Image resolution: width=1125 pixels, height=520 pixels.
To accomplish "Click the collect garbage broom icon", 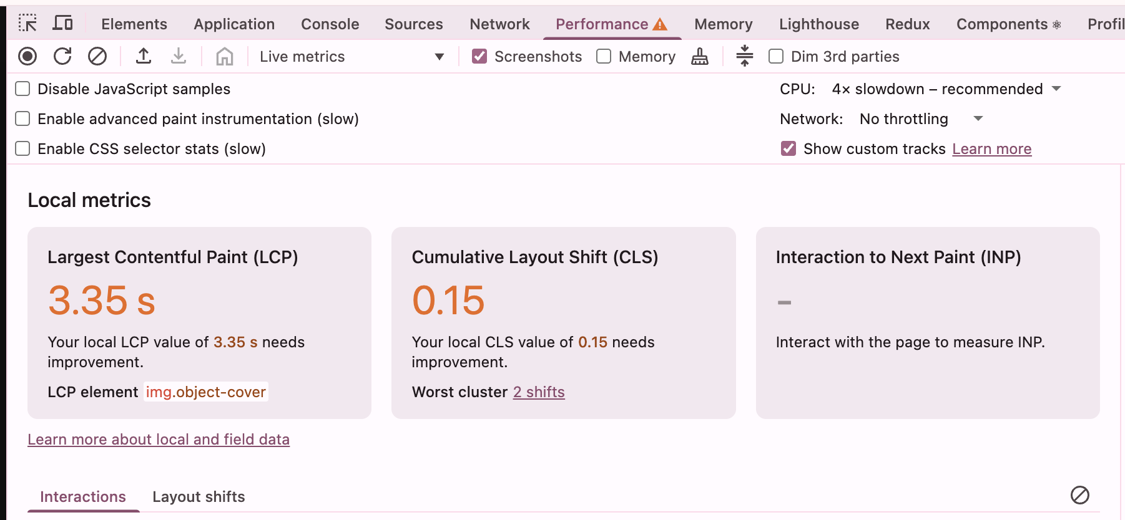I will 700,57.
